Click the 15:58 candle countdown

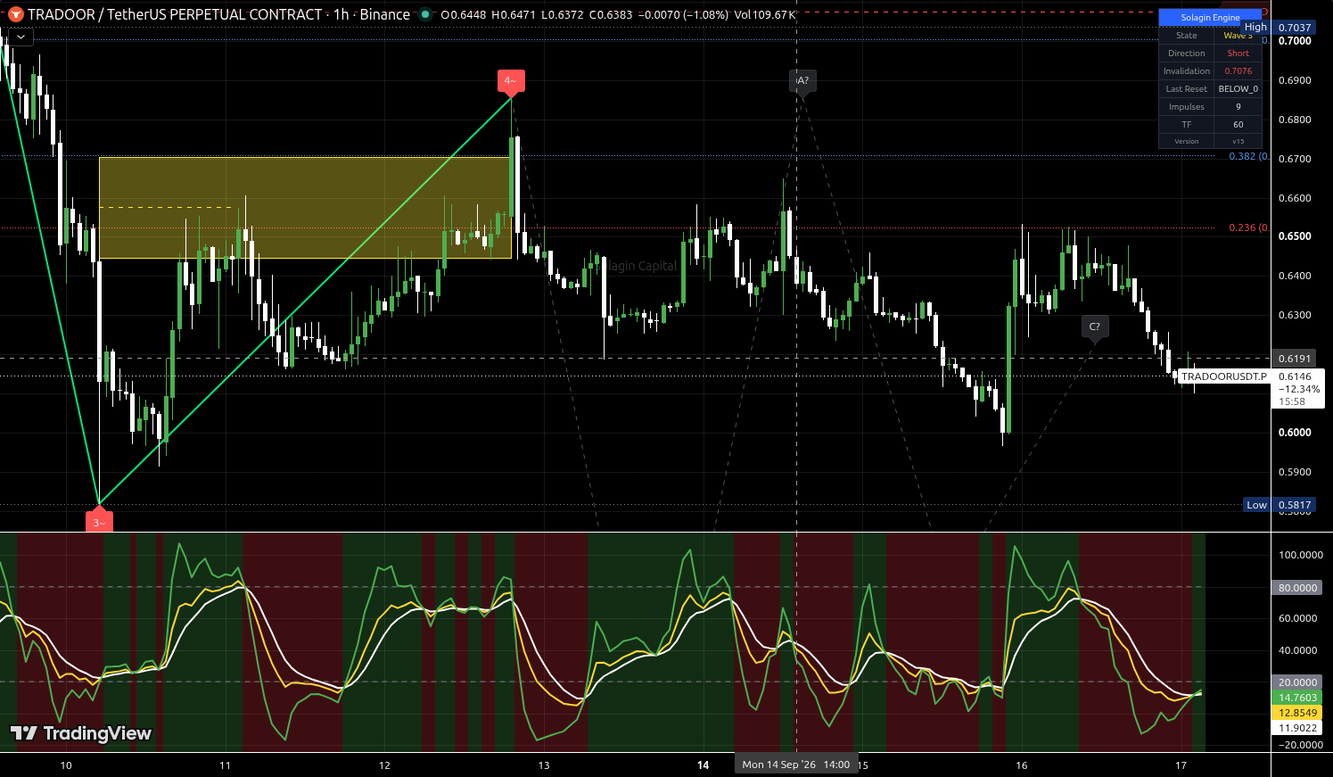[1292, 401]
